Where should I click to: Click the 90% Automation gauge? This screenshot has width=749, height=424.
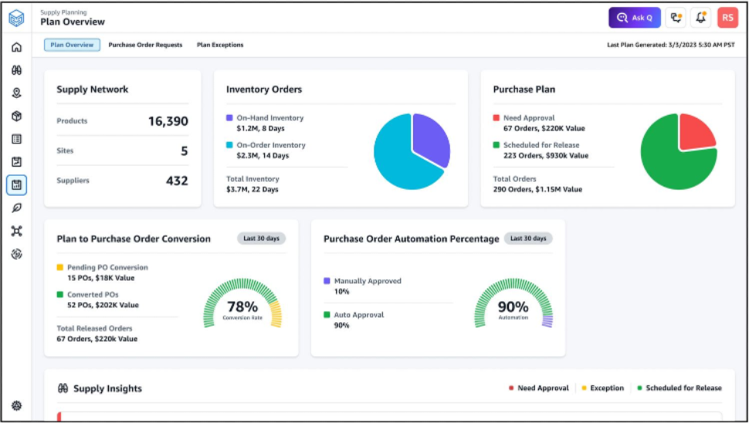tap(513, 305)
